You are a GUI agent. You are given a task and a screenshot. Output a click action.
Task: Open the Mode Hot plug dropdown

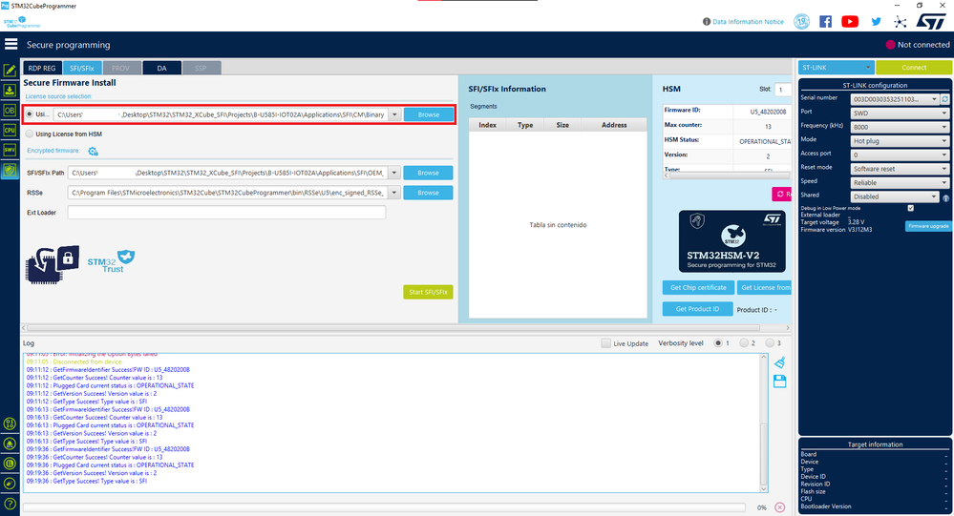900,141
